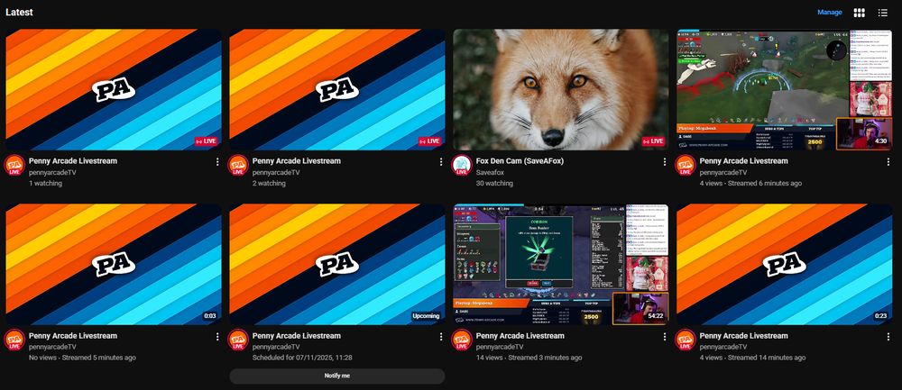Click '4 views · Streamed 14 minutes ago' text
This screenshot has height=390, width=902.
[752, 358]
